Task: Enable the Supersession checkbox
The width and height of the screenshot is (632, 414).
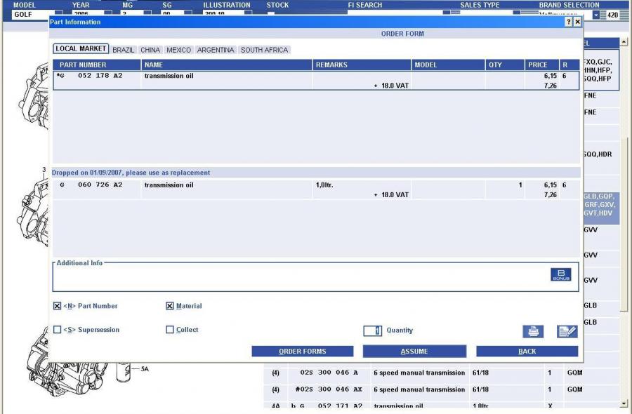Action: [58, 330]
